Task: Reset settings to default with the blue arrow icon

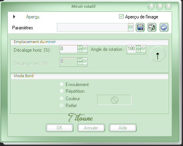Action: [x=164, y=27]
